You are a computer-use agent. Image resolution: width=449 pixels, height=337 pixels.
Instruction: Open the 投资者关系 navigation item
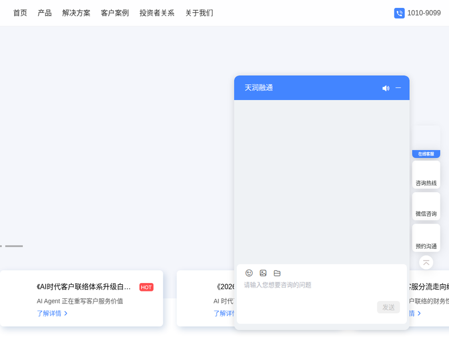[x=157, y=13]
